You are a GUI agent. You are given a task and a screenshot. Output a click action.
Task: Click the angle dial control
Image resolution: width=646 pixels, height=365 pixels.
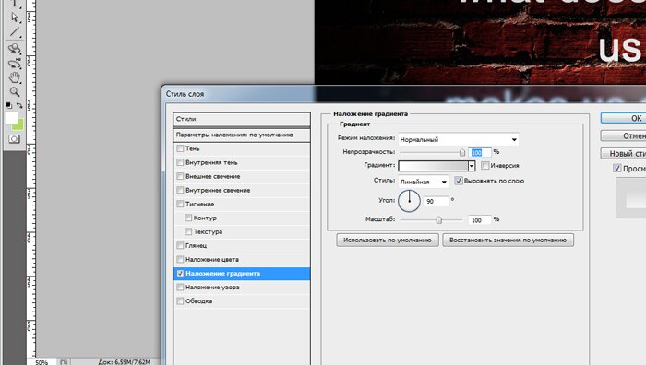pyautogui.click(x=409, y=201)
